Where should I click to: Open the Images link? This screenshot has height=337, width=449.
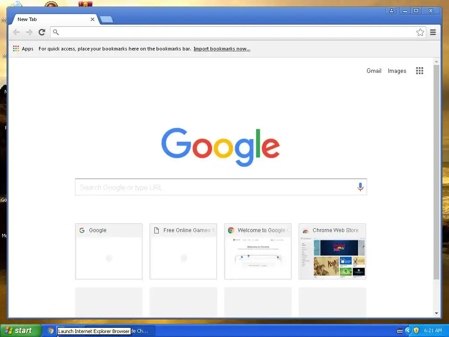point(397,71)
